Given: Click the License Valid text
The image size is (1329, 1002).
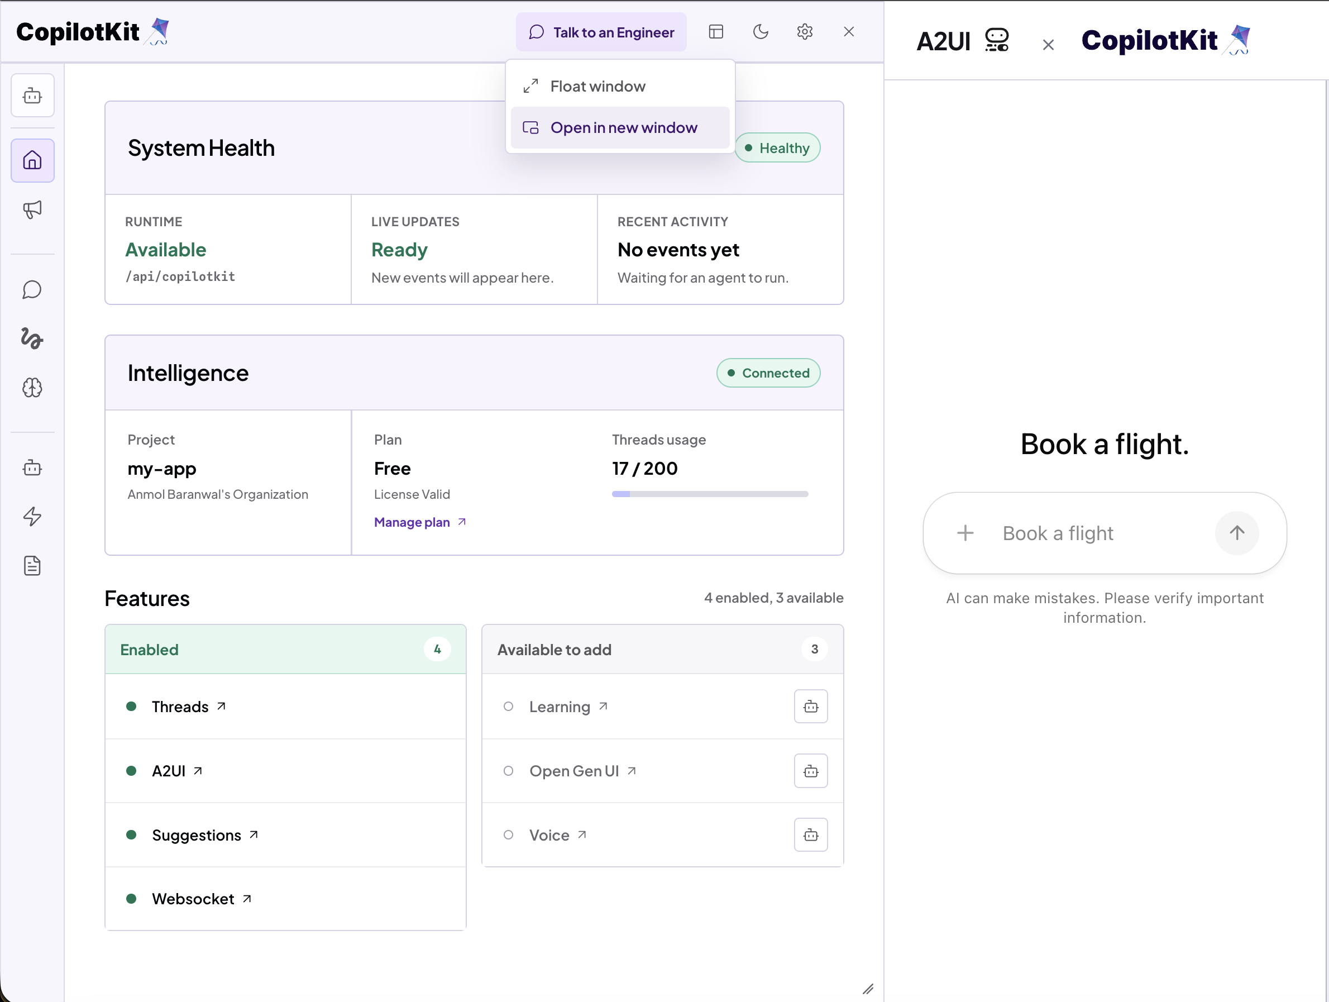Looking at the screenshot, I should [412, 494].
